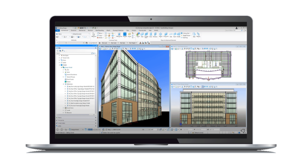The width and height of the screenshot is (303, 155).
Task: Switch to the Architectural ribbon tab
Action: [x=65, y=31]
